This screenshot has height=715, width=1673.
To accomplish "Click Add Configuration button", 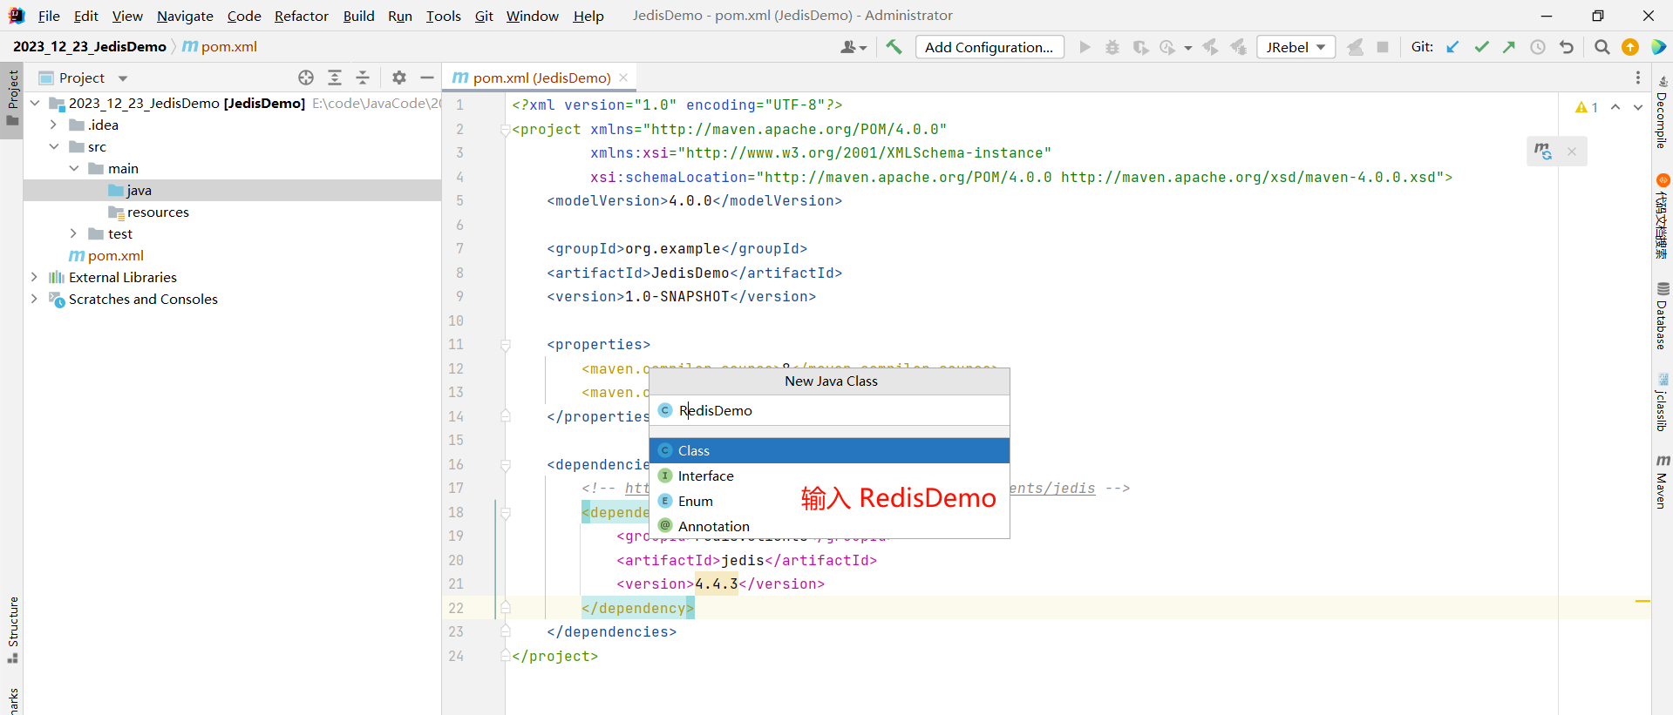I will tap(990, 47).
